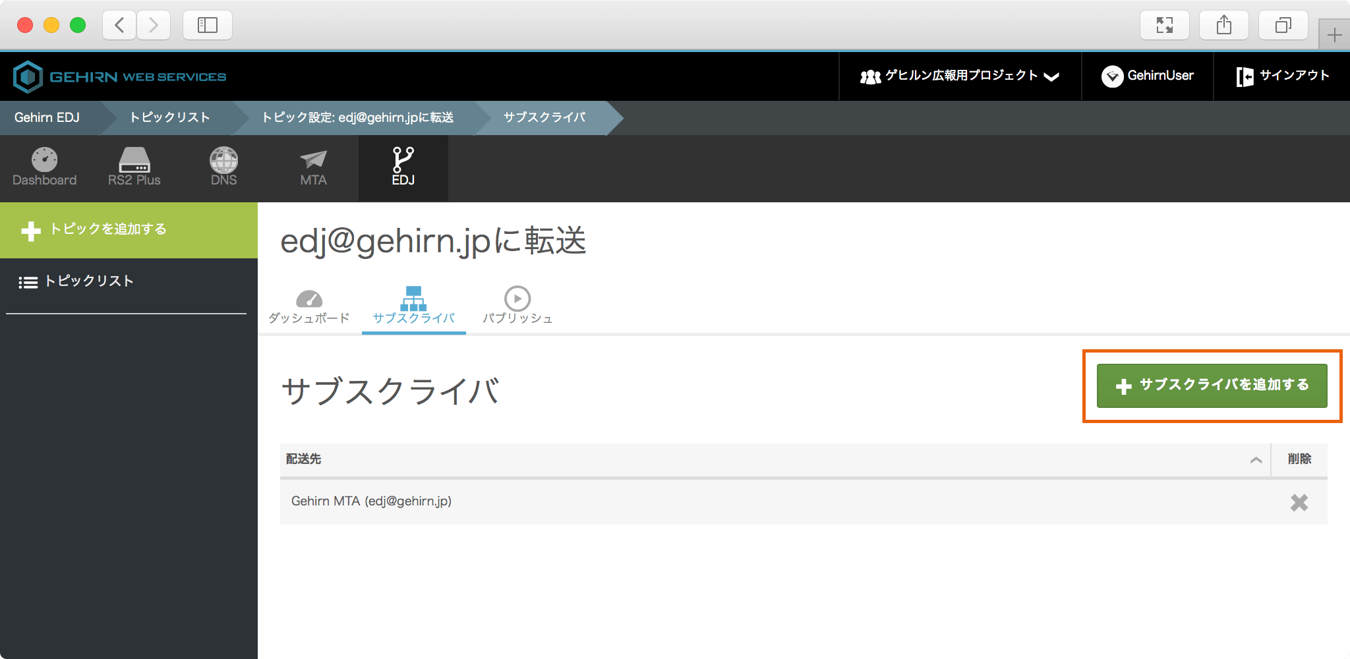1350x659 pixels.
Task: Click the Gehirn Web Services logo
Action: [x=119, y=77]
